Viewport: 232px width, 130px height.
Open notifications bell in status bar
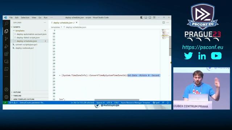coord(168,103)
